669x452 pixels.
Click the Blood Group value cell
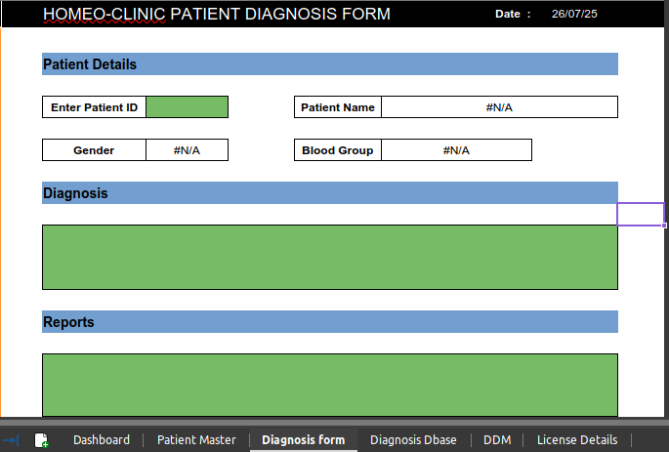click(456, 150)
